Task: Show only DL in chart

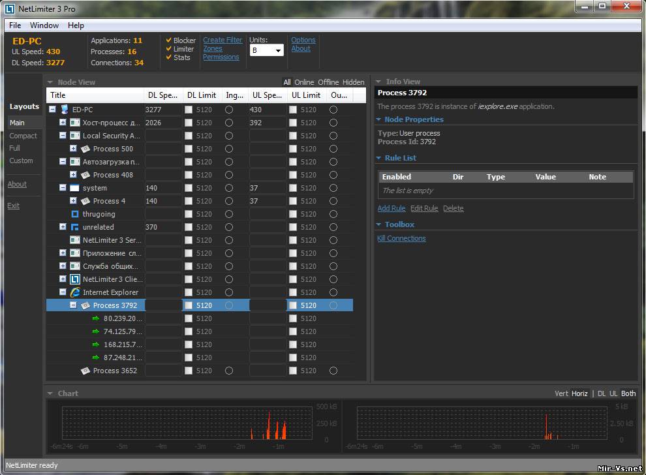Action: pyautogui.click(x=602, y=393)
